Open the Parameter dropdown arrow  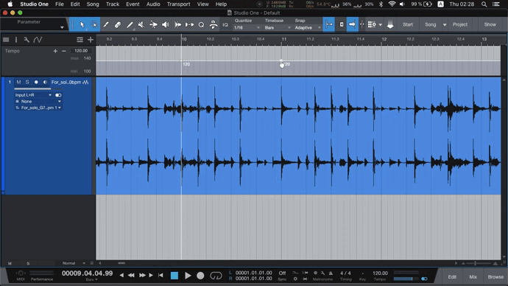pyautogui.click(x=62, y=27)
